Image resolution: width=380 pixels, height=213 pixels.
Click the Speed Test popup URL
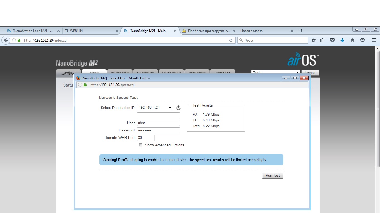point(112,85)
